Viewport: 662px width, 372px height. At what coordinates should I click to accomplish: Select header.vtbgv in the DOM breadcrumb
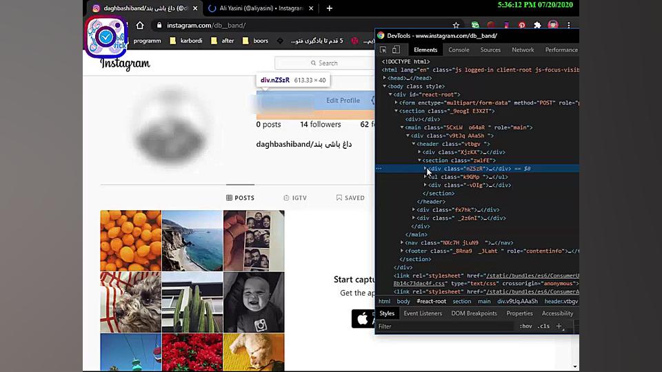click(561, 301)
